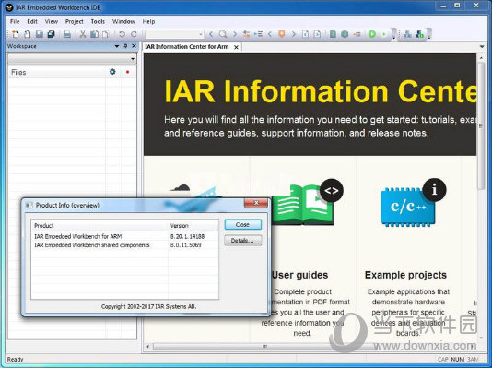Image resolution: width=492 pixels, height=368 pixels.
Task: Click the Copy toolbar icon
Action: [x=94, y=34]
